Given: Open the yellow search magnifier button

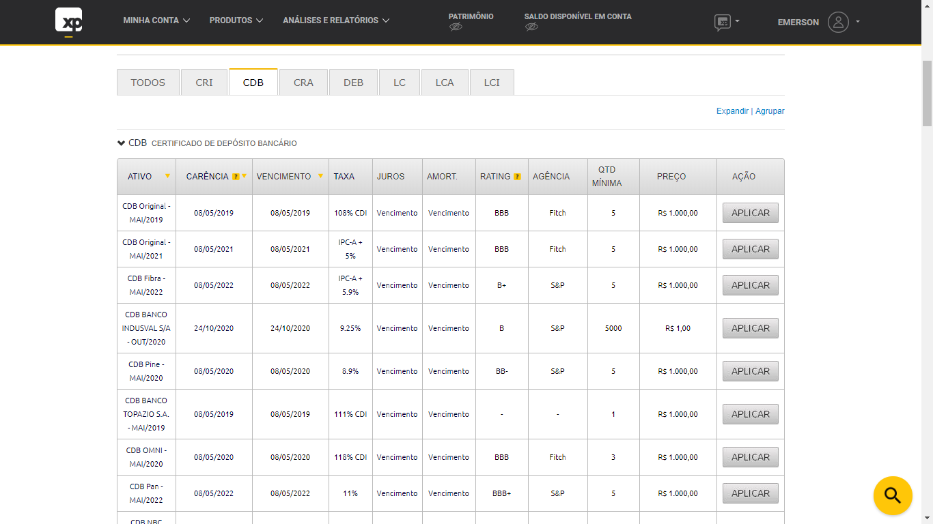Looking at the screenshot, I should [893, 495].
